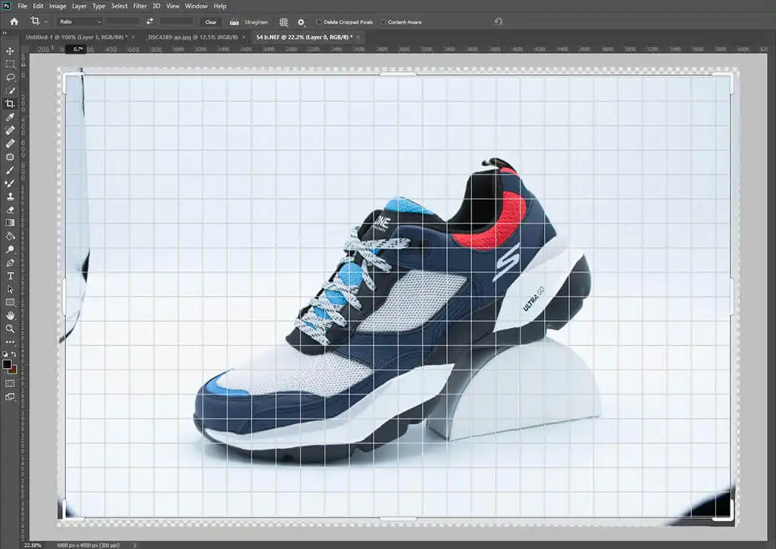Click the foreground color swatch
Viewport: 776px width, 549px height.
pos(6,364)
